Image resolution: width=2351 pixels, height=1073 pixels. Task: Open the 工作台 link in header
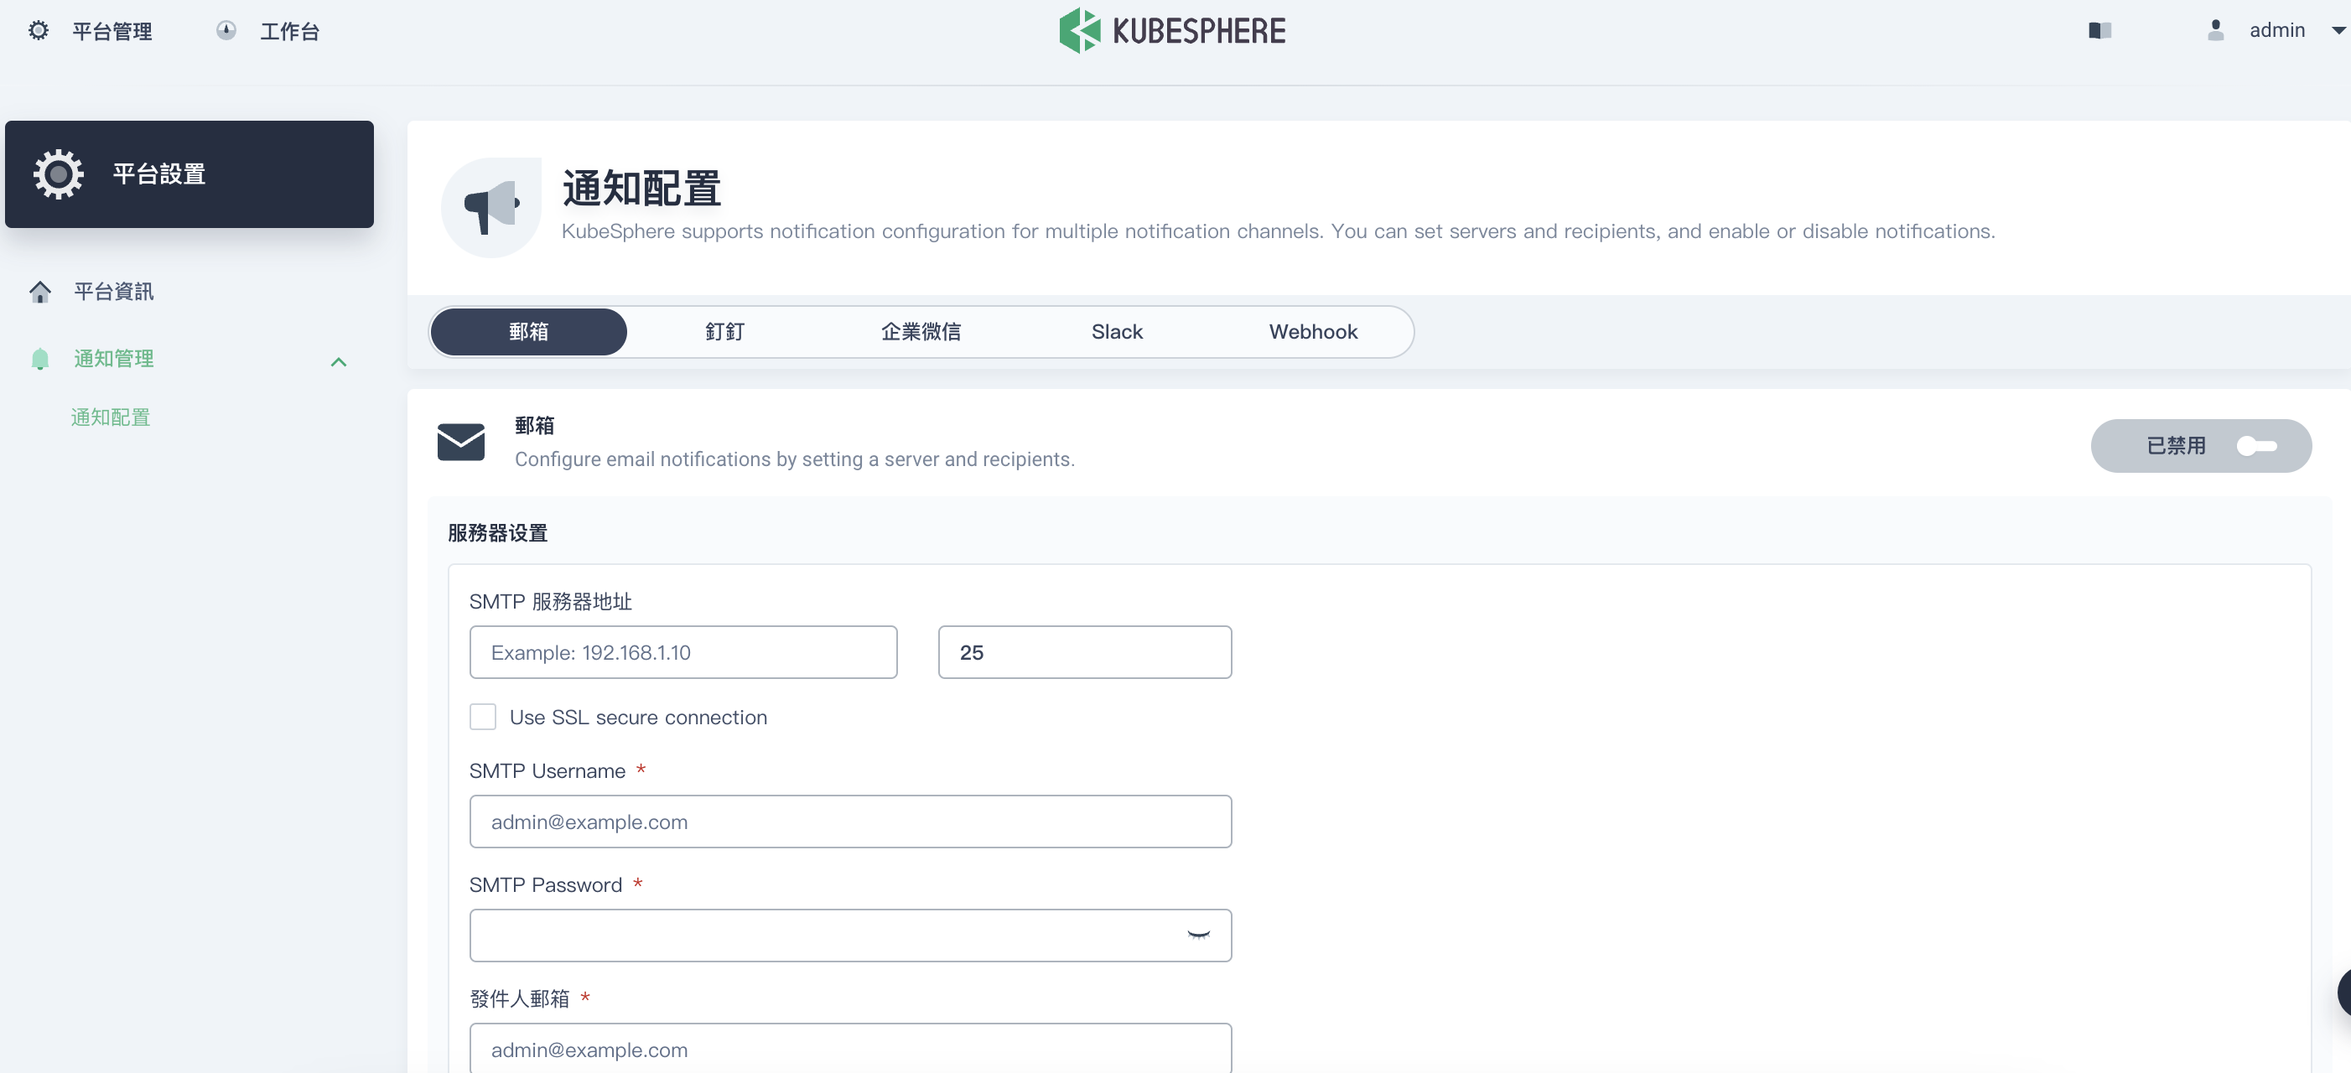[289, 32]
